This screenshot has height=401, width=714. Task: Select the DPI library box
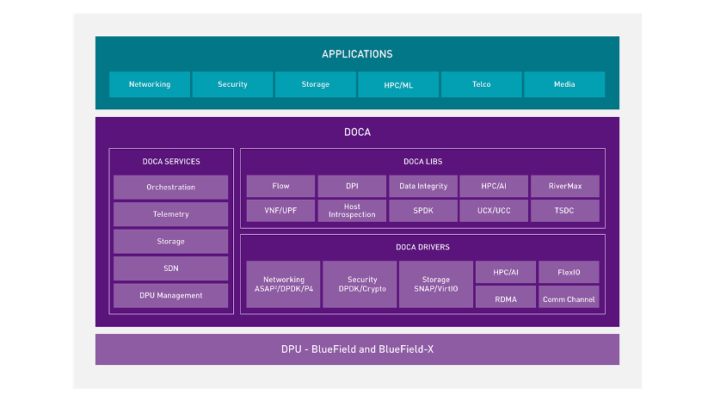[352, 186]
